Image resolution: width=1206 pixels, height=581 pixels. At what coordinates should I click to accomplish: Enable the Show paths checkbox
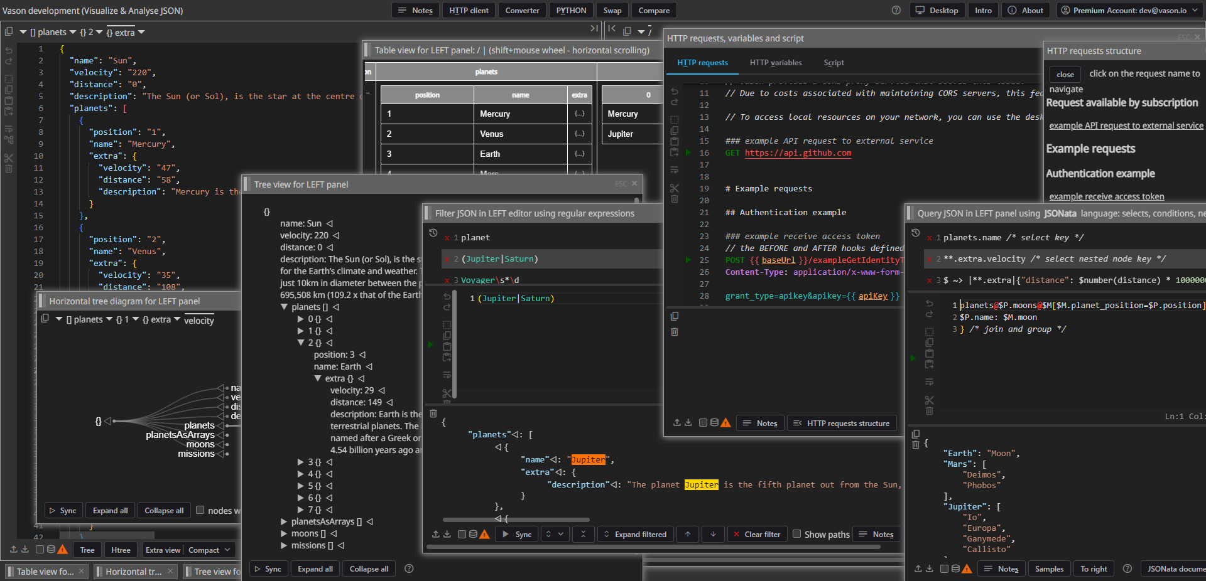[796, 534]
